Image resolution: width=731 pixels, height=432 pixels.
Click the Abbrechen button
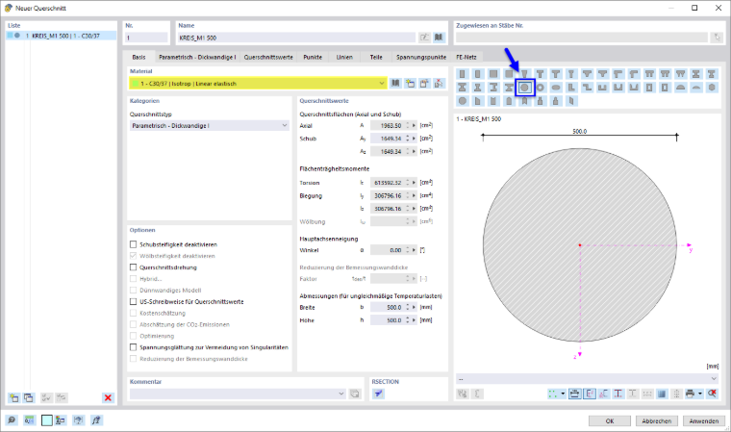(656, 420)
